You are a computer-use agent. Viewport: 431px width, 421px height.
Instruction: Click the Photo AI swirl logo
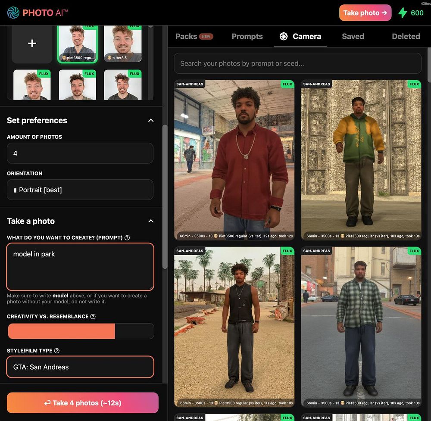13,12
